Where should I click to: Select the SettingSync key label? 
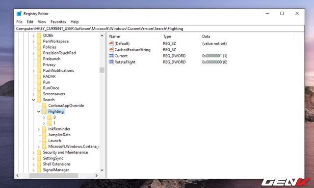tap(53, 158)
